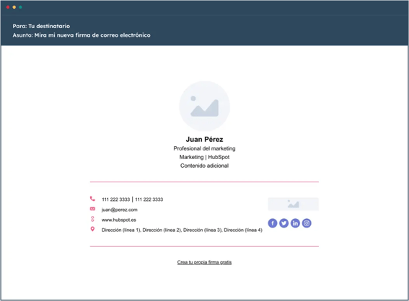Click the Twitter social icon
409x301 pixels.
click(x=283, y=223)
